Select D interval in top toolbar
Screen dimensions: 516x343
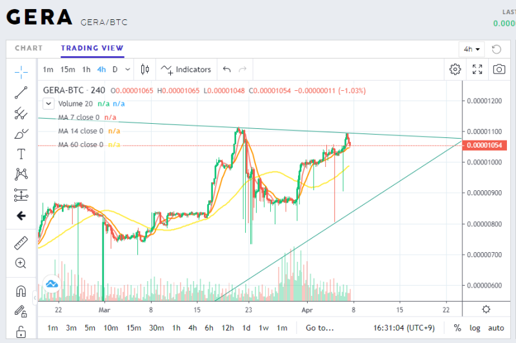coord(115,70)
